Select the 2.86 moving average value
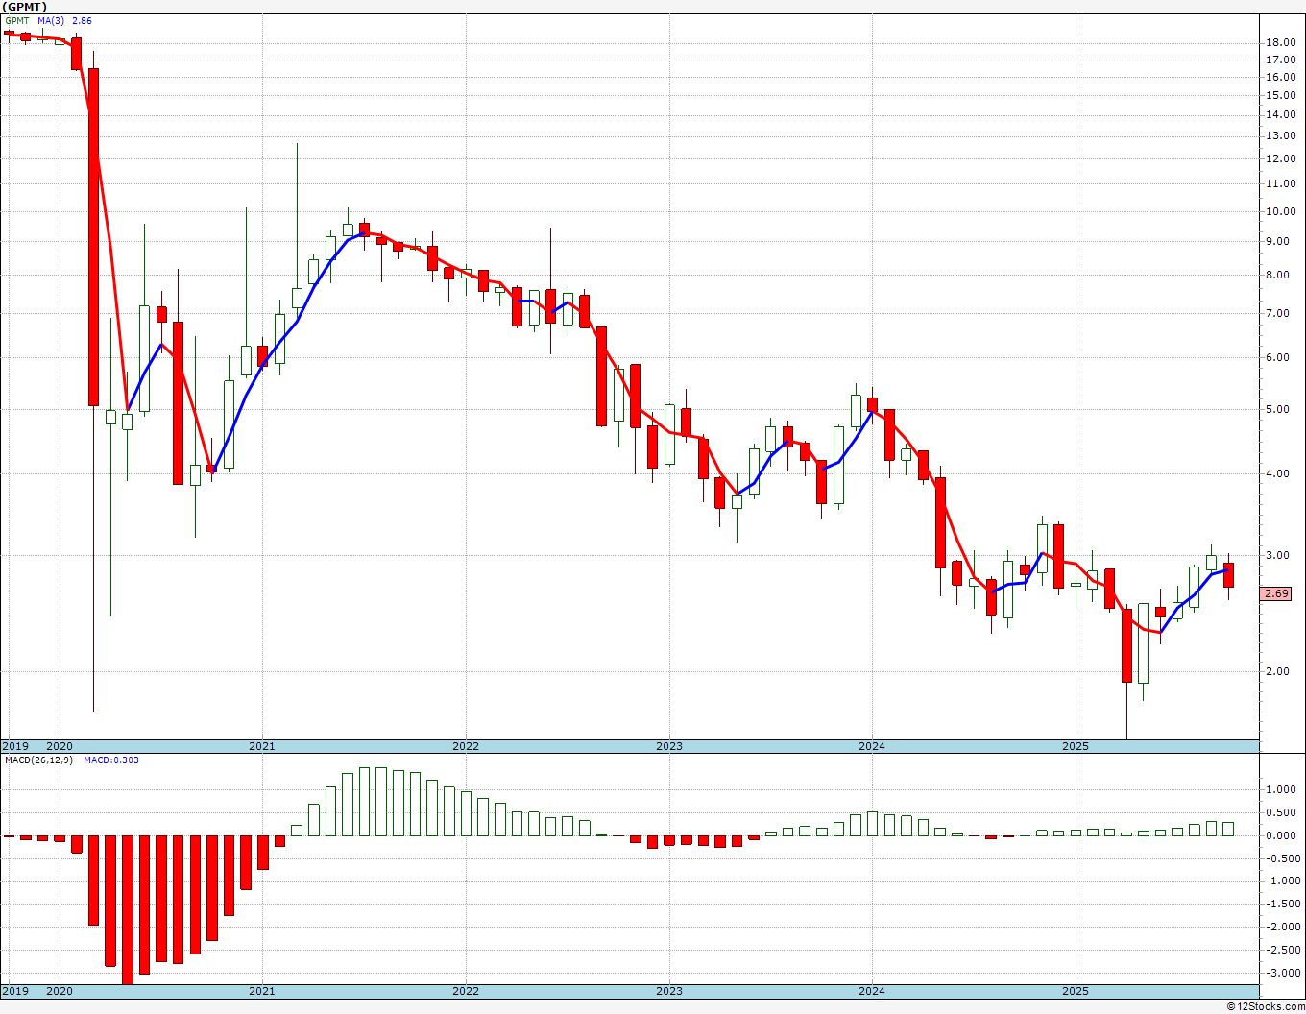Viewport: 1306px width, 1014px height. [x=83, y=20]
